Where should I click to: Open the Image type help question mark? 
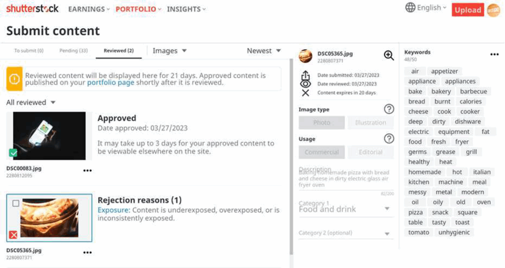click(389, 109)
